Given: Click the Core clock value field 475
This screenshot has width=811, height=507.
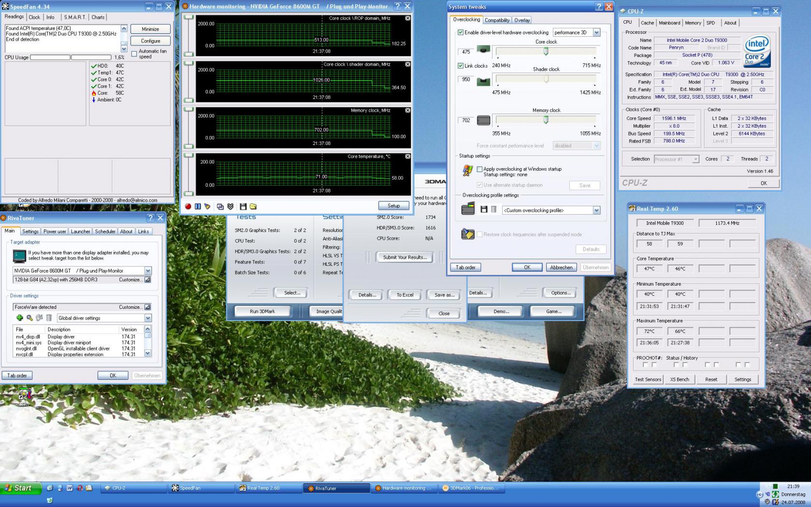Looking at the screenshot, I should [x=466, y=52].
